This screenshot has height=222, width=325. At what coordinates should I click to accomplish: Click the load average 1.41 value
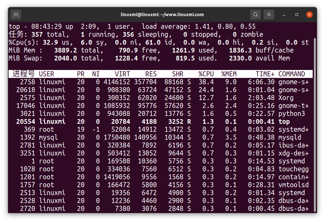click(x=202, y=27)
